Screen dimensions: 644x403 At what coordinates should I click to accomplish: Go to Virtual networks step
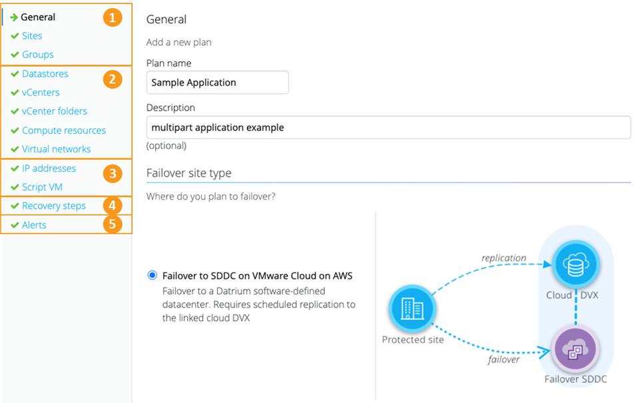[56, 149]
